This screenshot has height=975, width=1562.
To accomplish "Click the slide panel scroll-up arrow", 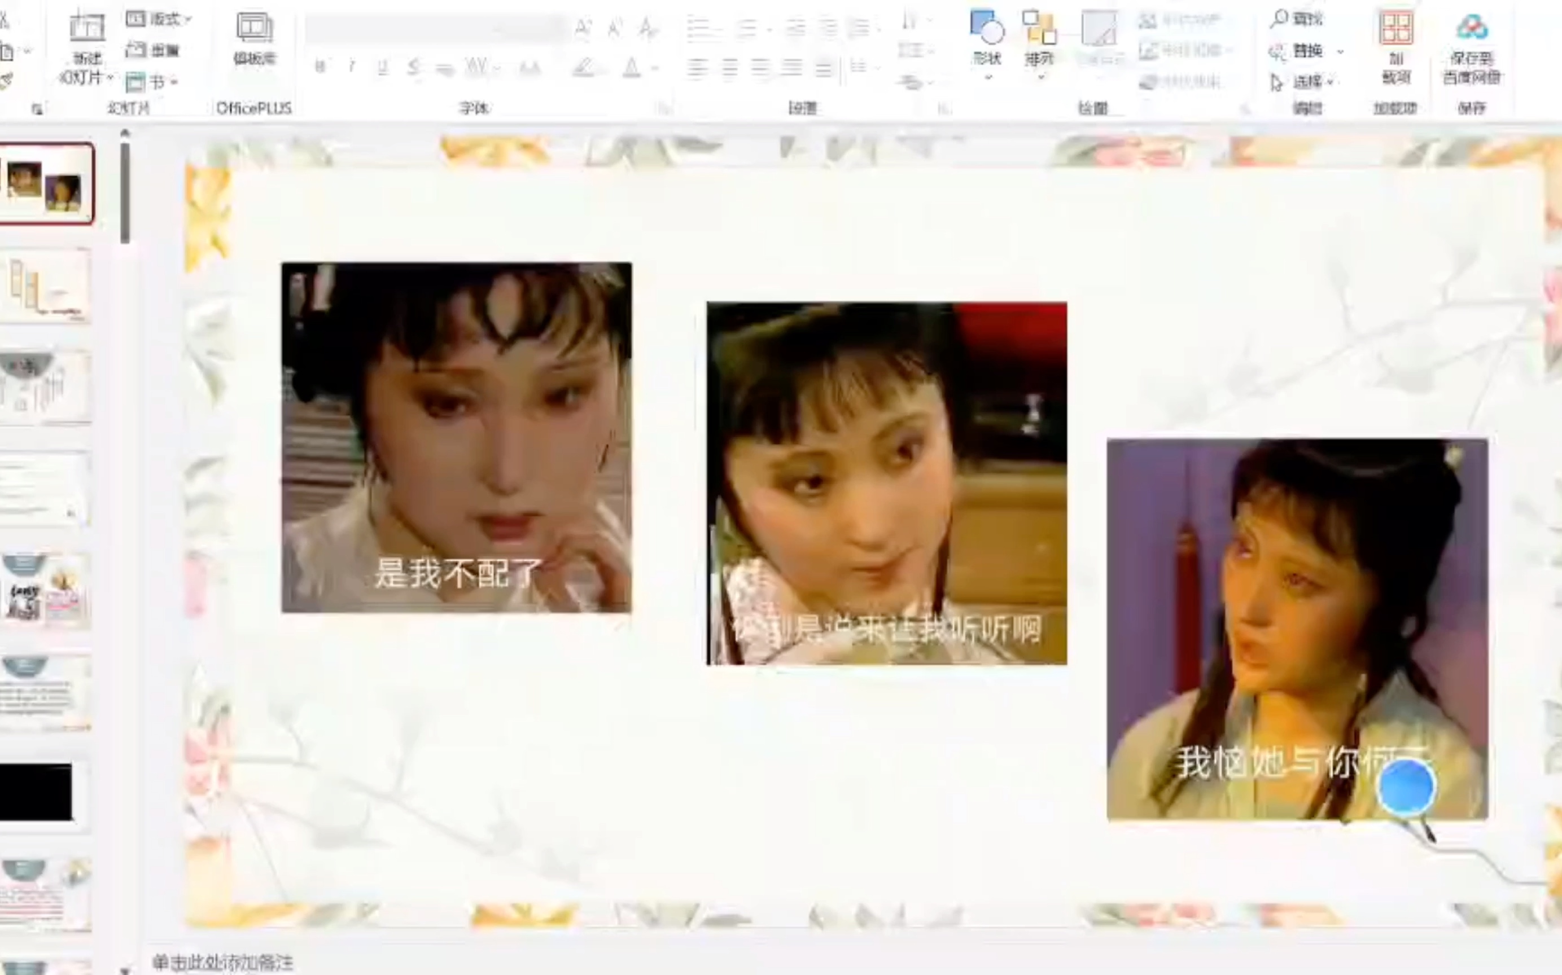I will click(x=125, y=134).
